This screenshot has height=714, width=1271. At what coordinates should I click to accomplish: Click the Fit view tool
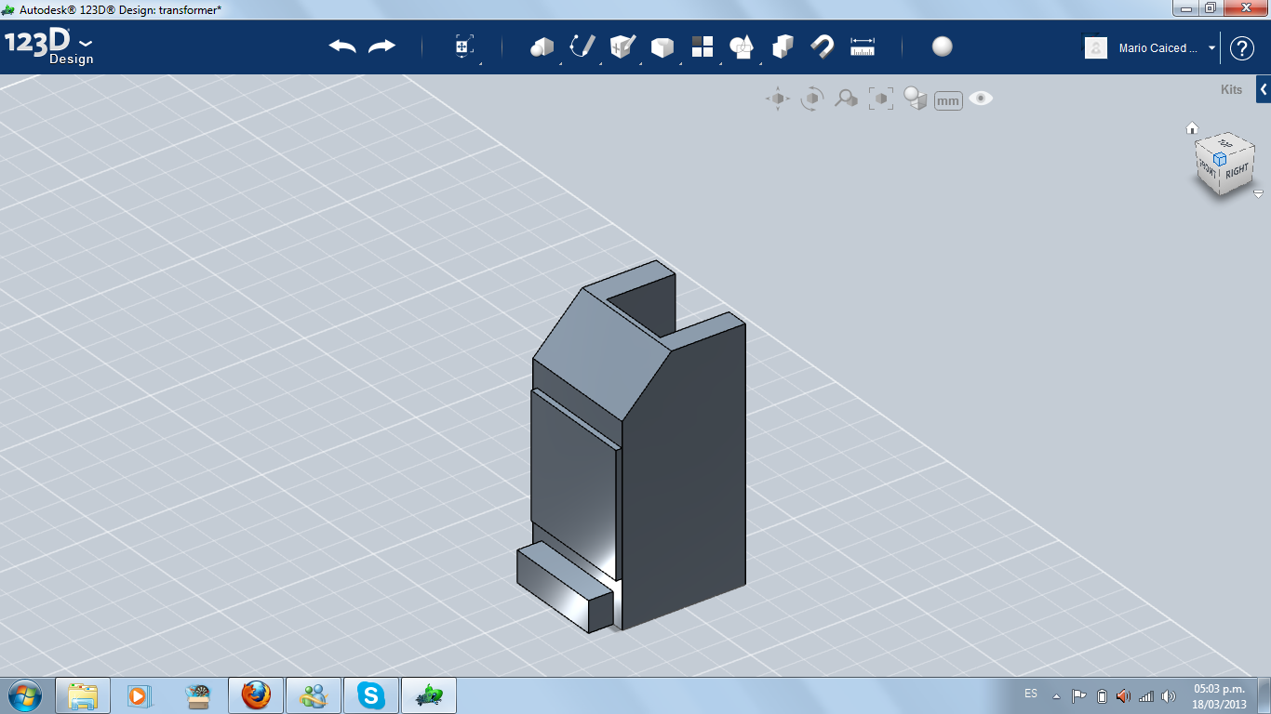click(x=881, y=99)
